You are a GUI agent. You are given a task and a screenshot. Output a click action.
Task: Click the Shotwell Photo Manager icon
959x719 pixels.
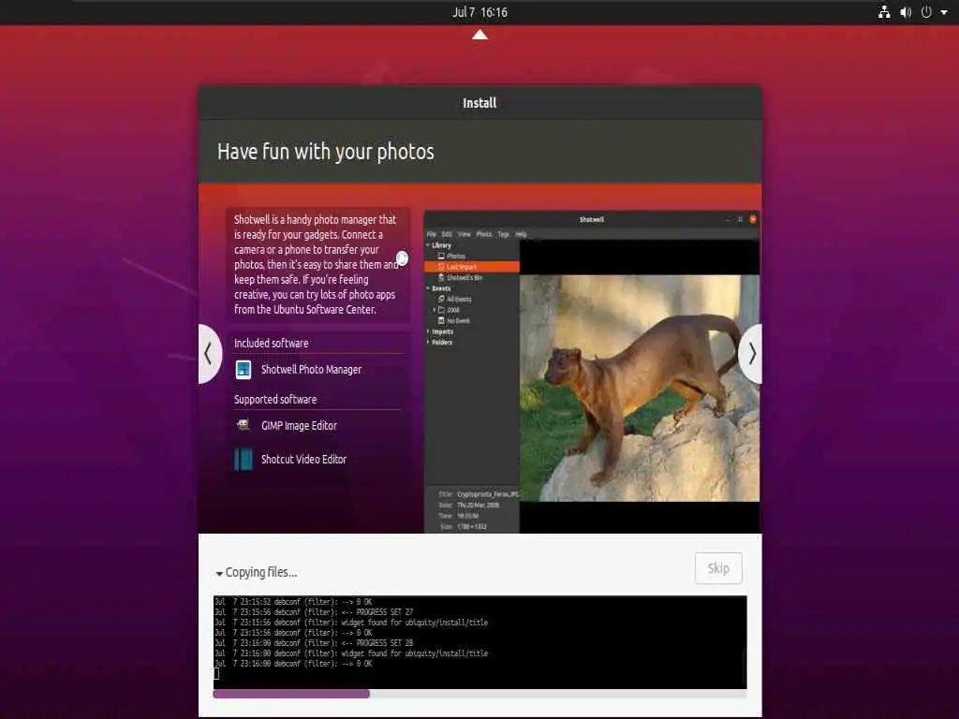[243, 369]
